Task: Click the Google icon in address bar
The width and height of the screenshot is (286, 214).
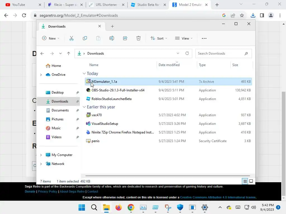Action: 224,16
